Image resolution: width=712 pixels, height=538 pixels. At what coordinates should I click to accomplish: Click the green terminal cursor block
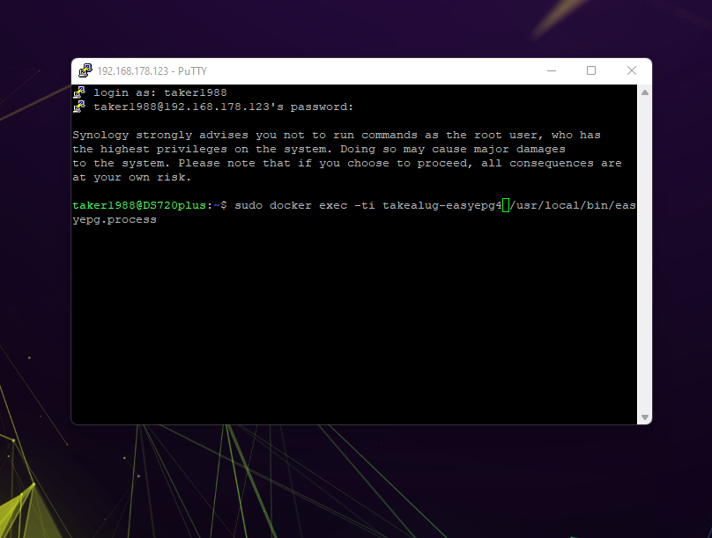(x=506, y=205)
